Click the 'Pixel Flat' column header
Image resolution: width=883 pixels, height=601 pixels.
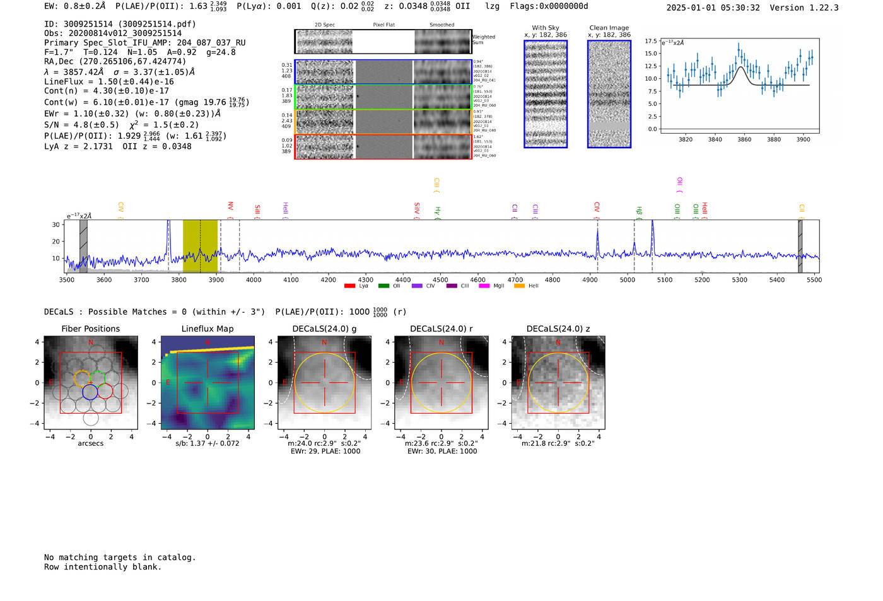383,25
